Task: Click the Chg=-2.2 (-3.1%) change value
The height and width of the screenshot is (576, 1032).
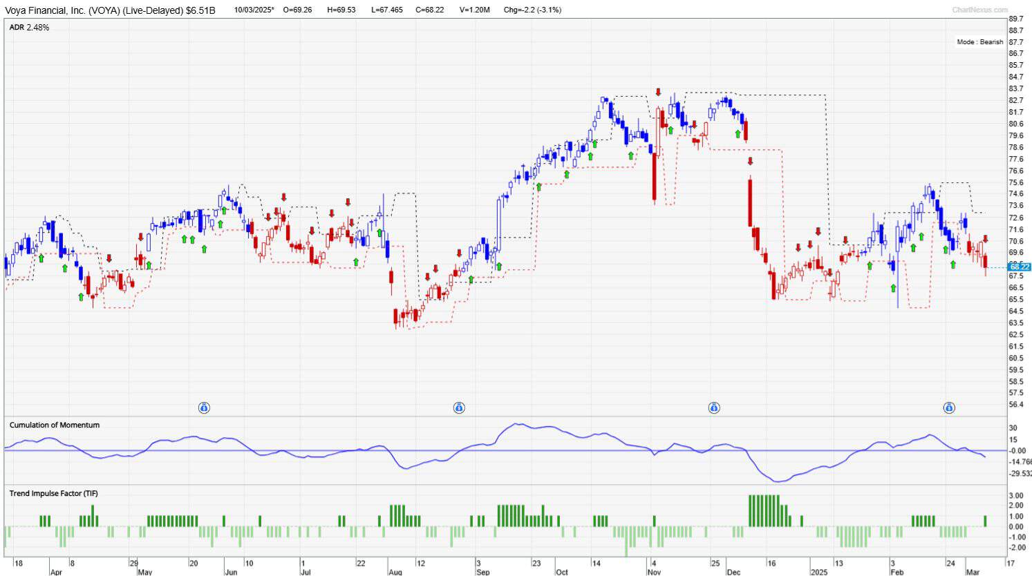Action: 532,10
